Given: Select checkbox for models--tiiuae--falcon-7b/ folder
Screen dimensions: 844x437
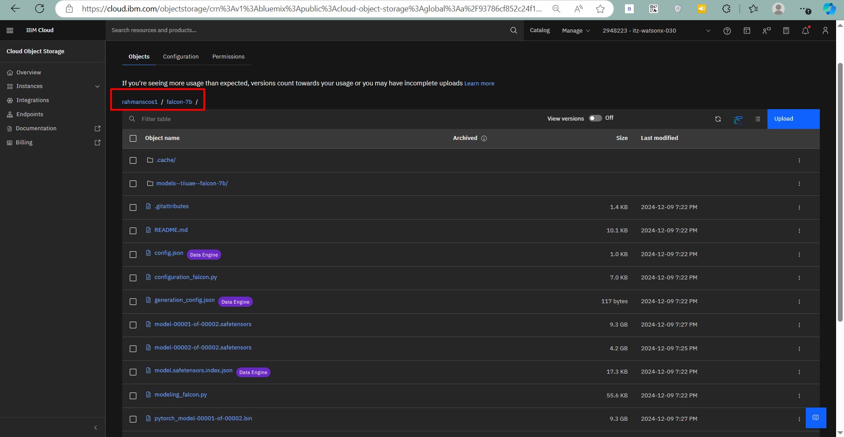Looking at the screenshot, I should [x=133, y=184].
